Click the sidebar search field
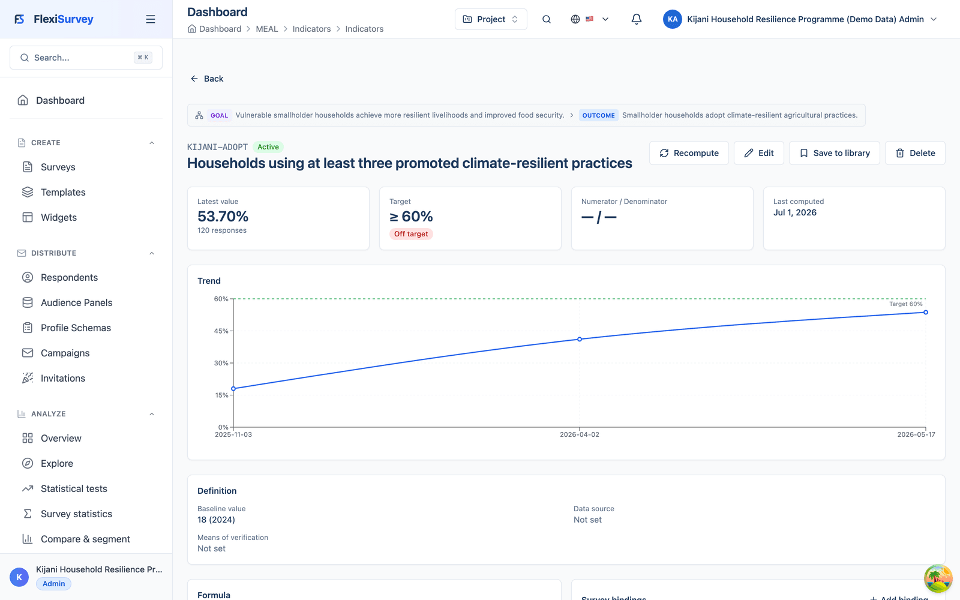This screenshot has width=960, height=600. [86, 58]
